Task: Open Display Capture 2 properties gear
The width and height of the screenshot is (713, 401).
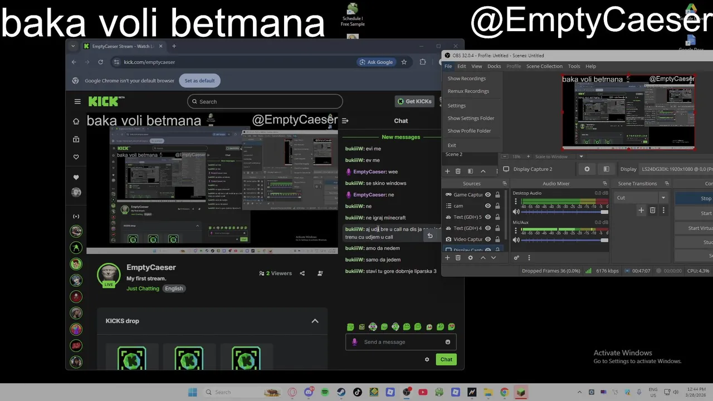Action: coord(587,169)
